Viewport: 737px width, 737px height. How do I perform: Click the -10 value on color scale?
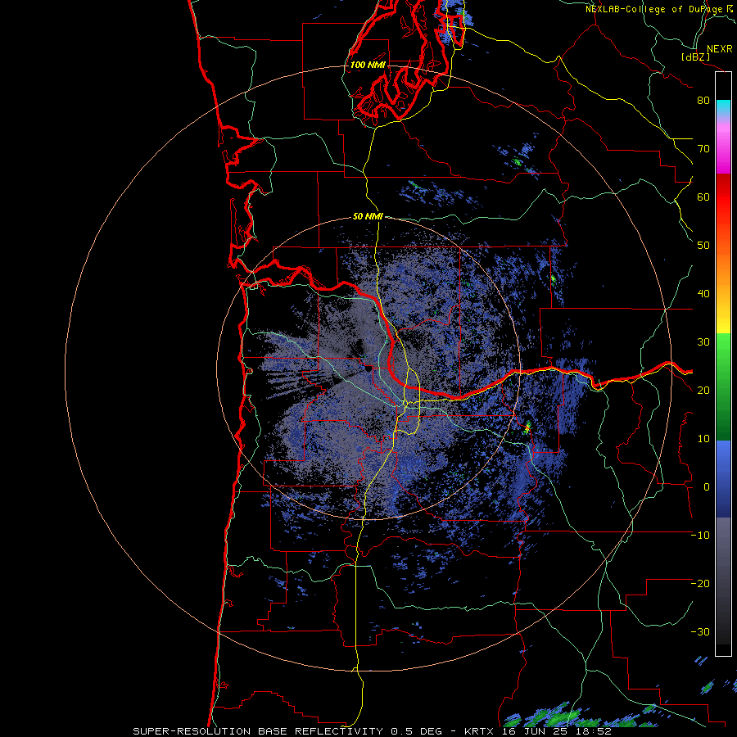click(700, 536)
